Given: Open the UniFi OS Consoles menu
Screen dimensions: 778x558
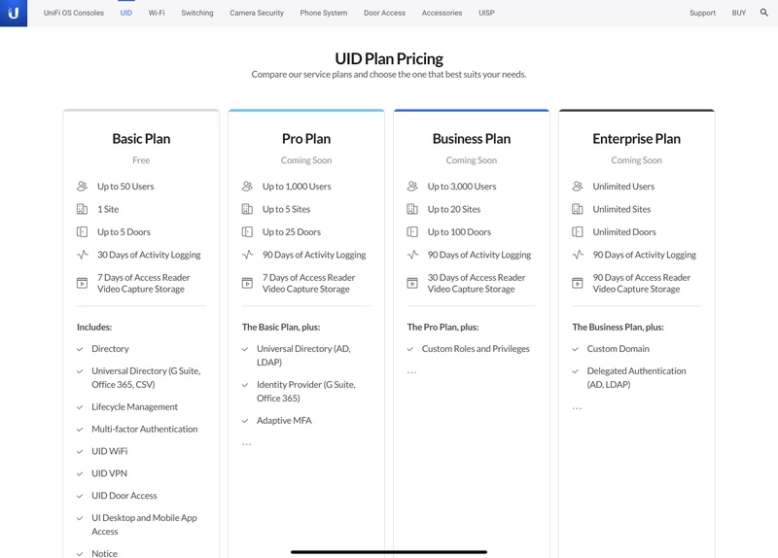Looking at the screenshot, I should click(74, 14).
